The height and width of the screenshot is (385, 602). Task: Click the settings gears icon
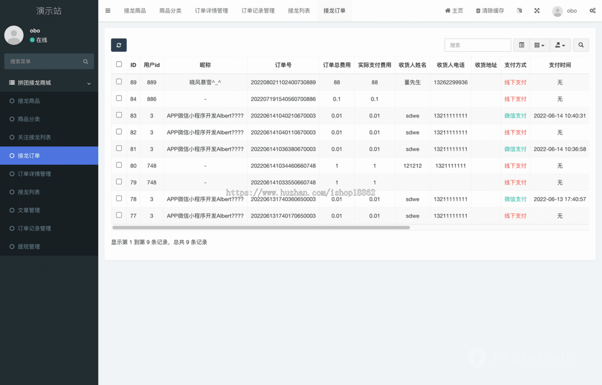click(x=593, y=10)
